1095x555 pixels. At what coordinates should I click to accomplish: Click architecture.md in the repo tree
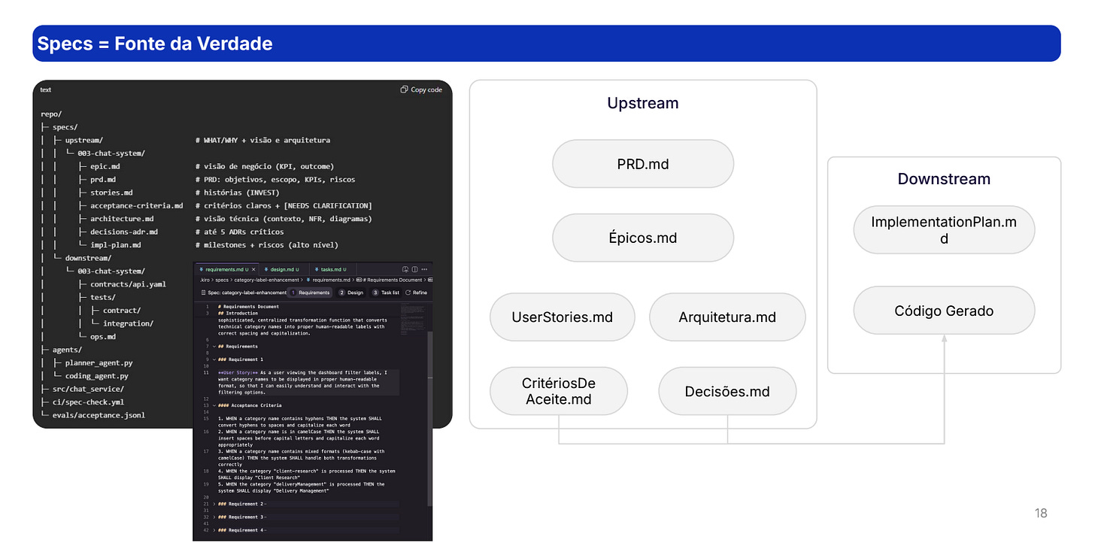pyautogui.click(x=122, y=219)
